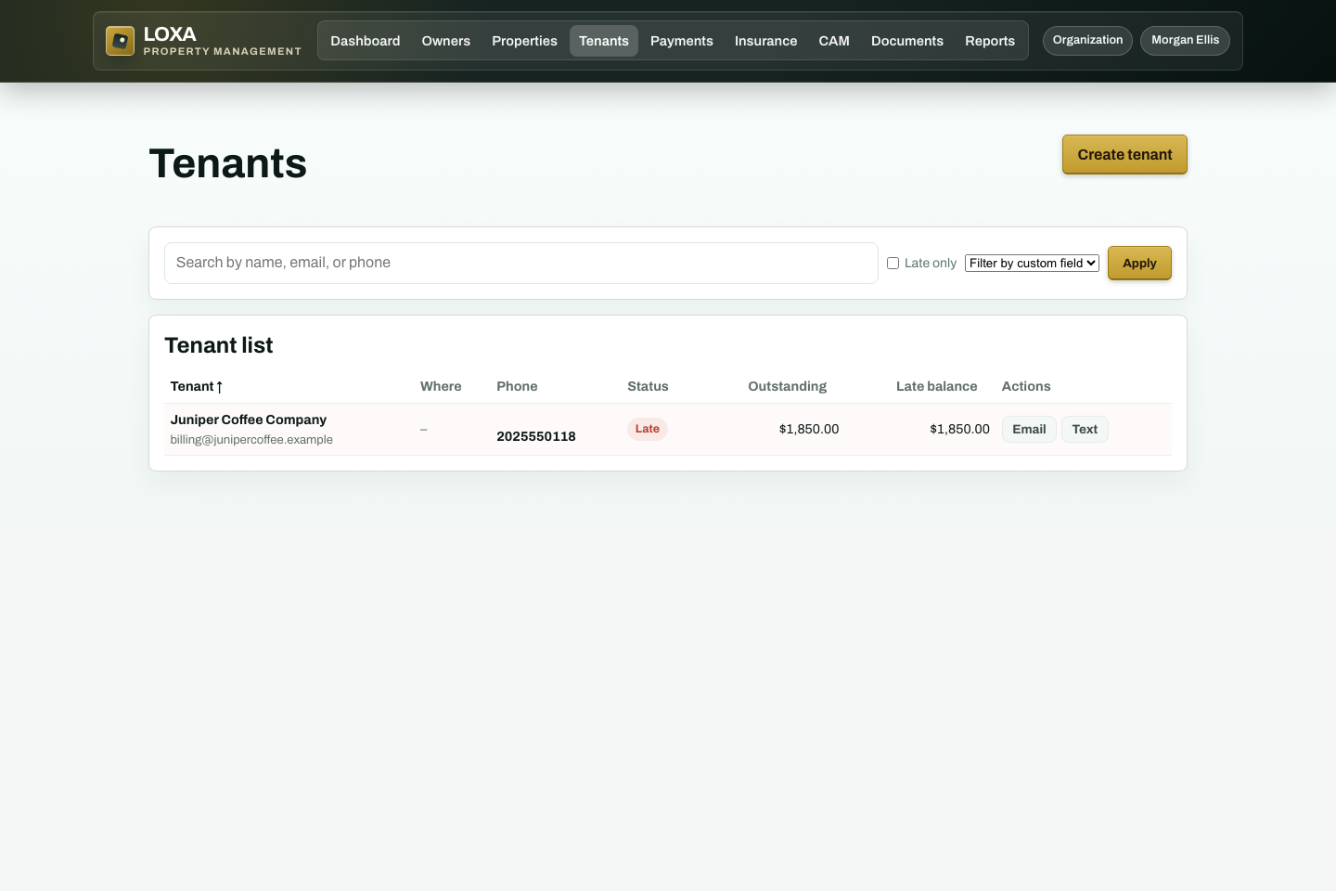Open Properties in the navigation
The width and height of the screenshot is (1336, 891).
pyautogui.click(x=524, y=41)
